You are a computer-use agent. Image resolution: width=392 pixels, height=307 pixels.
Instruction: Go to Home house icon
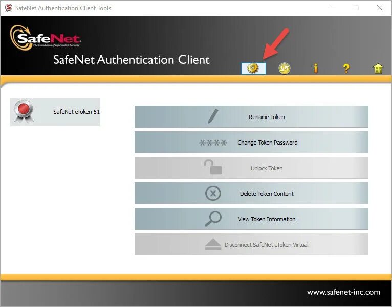click(378, 68)
